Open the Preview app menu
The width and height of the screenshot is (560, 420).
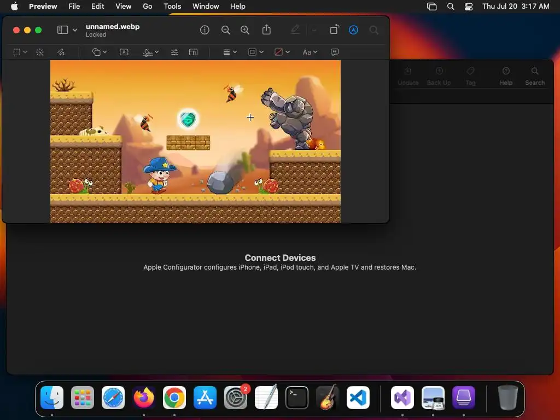coord(43,7)
